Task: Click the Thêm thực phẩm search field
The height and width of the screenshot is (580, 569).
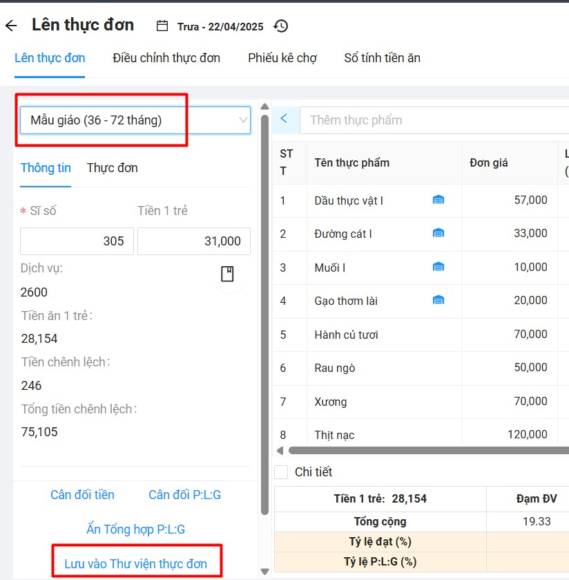Action: pos(435,120)
